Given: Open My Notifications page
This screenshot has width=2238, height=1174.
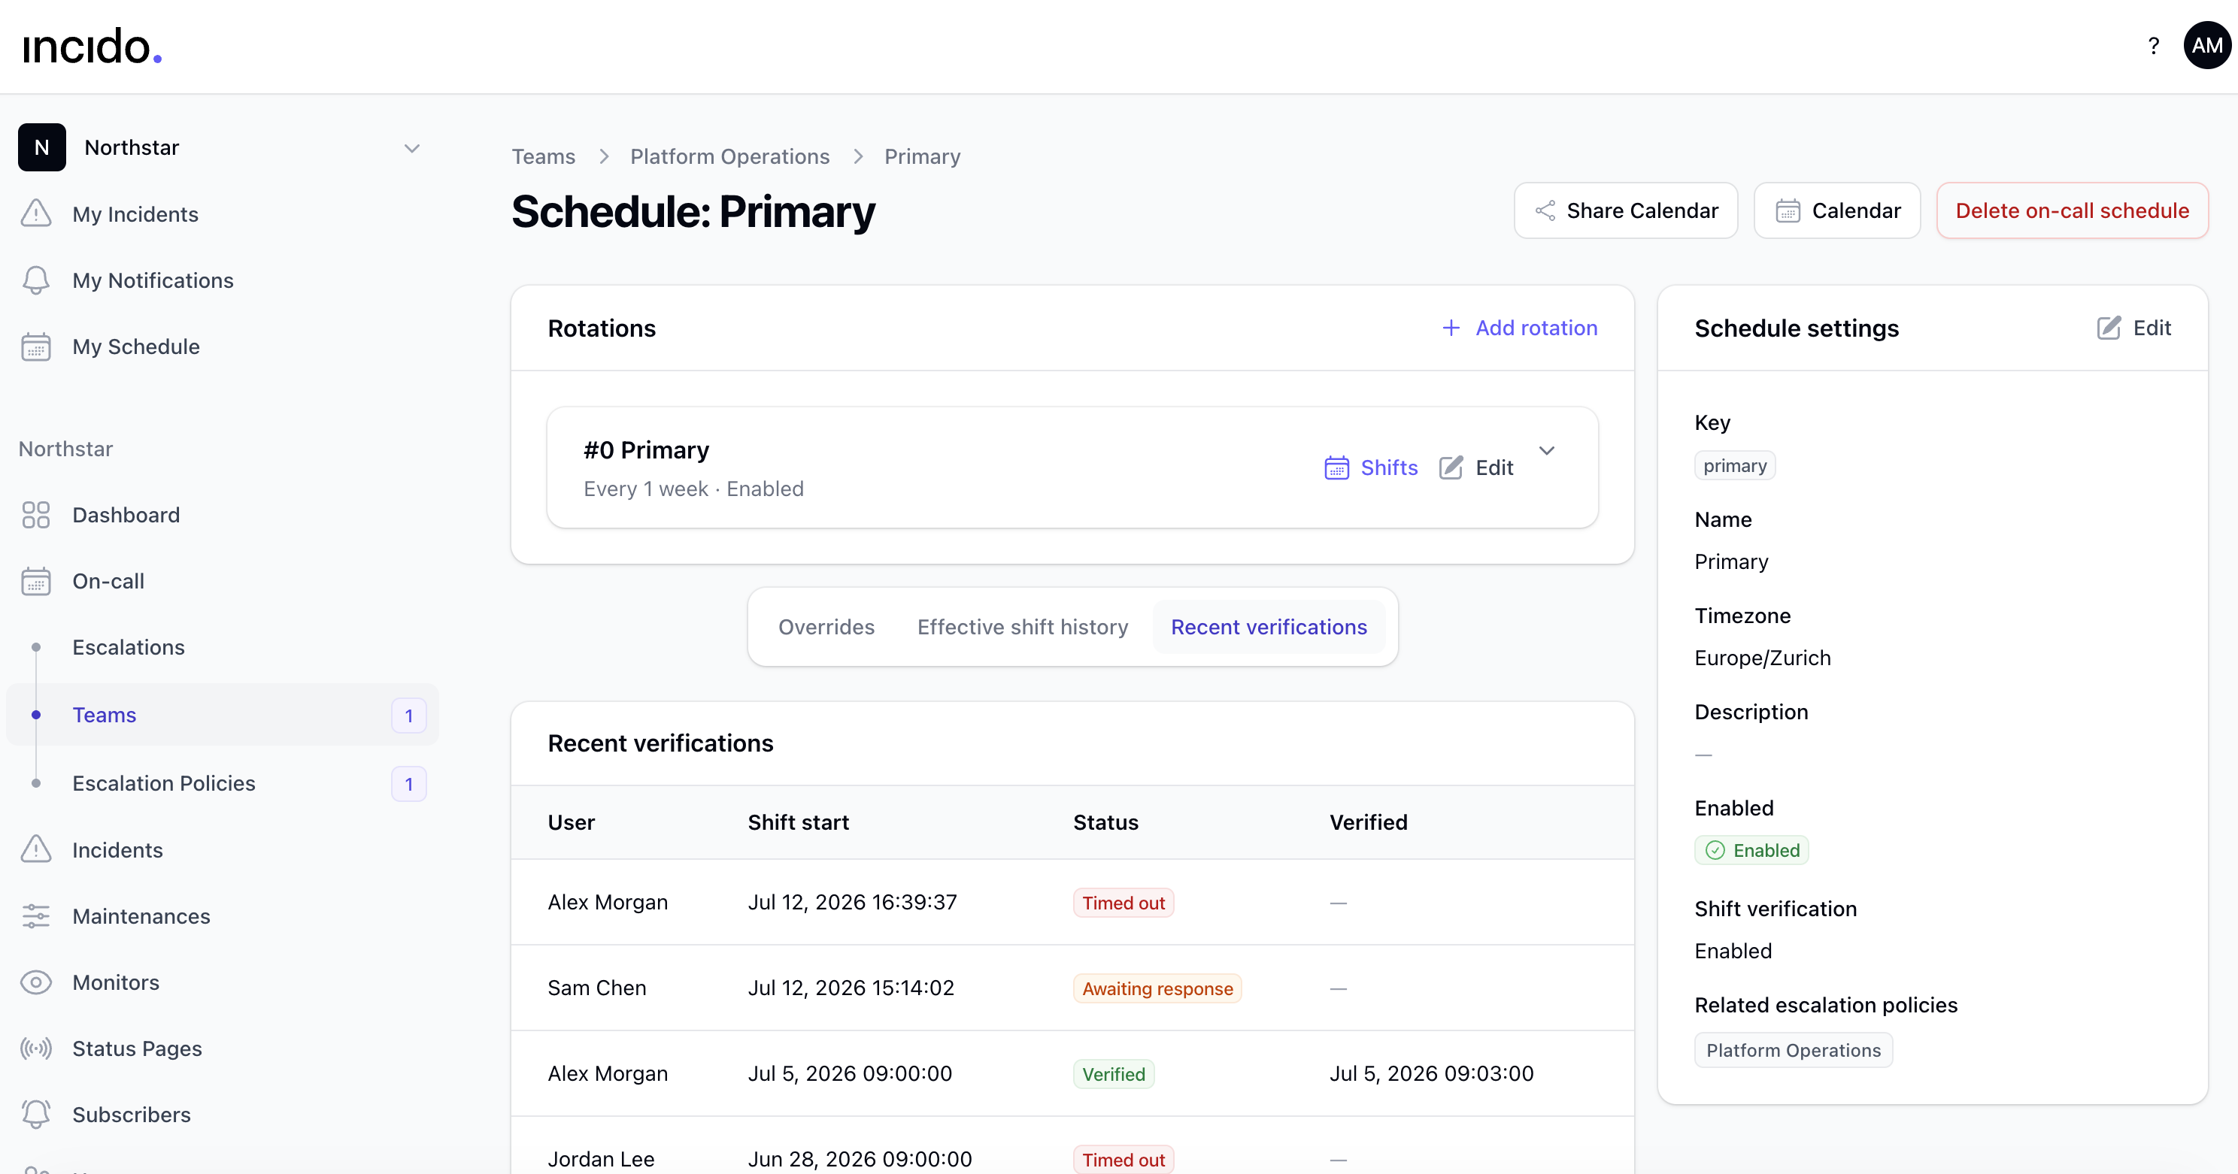Looking at the screenshot, I should click(x=153, y=280).
